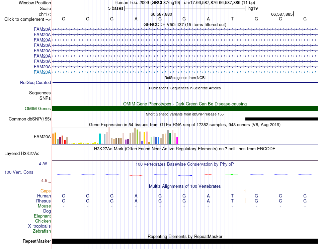Image resolution: width=318 pixels, height=249 pixels.
Task: Open the 100 Vert. Cons track label
Action: tap(19, 172)
